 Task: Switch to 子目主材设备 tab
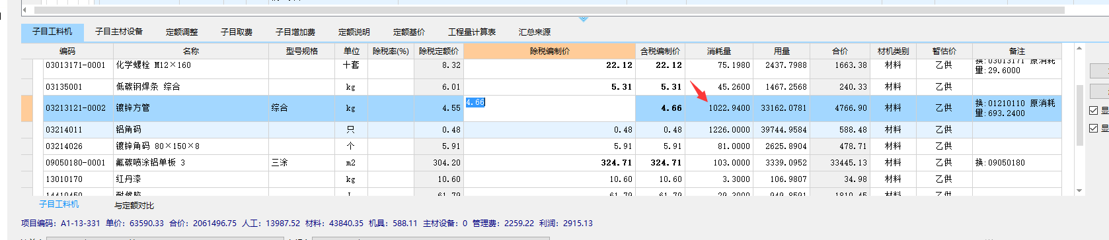(x=119, y=32)
